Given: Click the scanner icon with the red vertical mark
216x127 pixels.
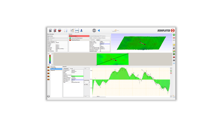Looking at the screenshot, I should [55, 30].
